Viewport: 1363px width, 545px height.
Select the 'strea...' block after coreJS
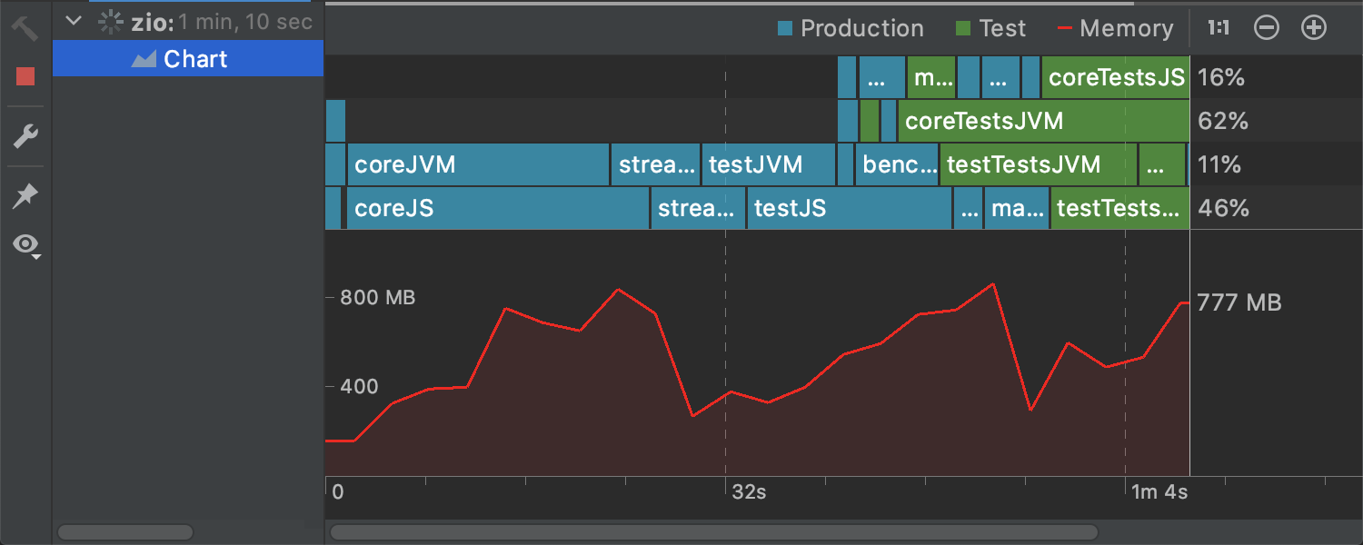click(698, 208)
